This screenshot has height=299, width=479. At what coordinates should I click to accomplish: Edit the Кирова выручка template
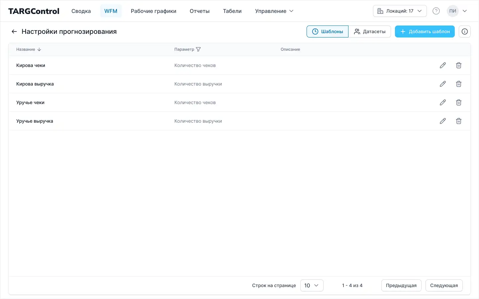443,84
